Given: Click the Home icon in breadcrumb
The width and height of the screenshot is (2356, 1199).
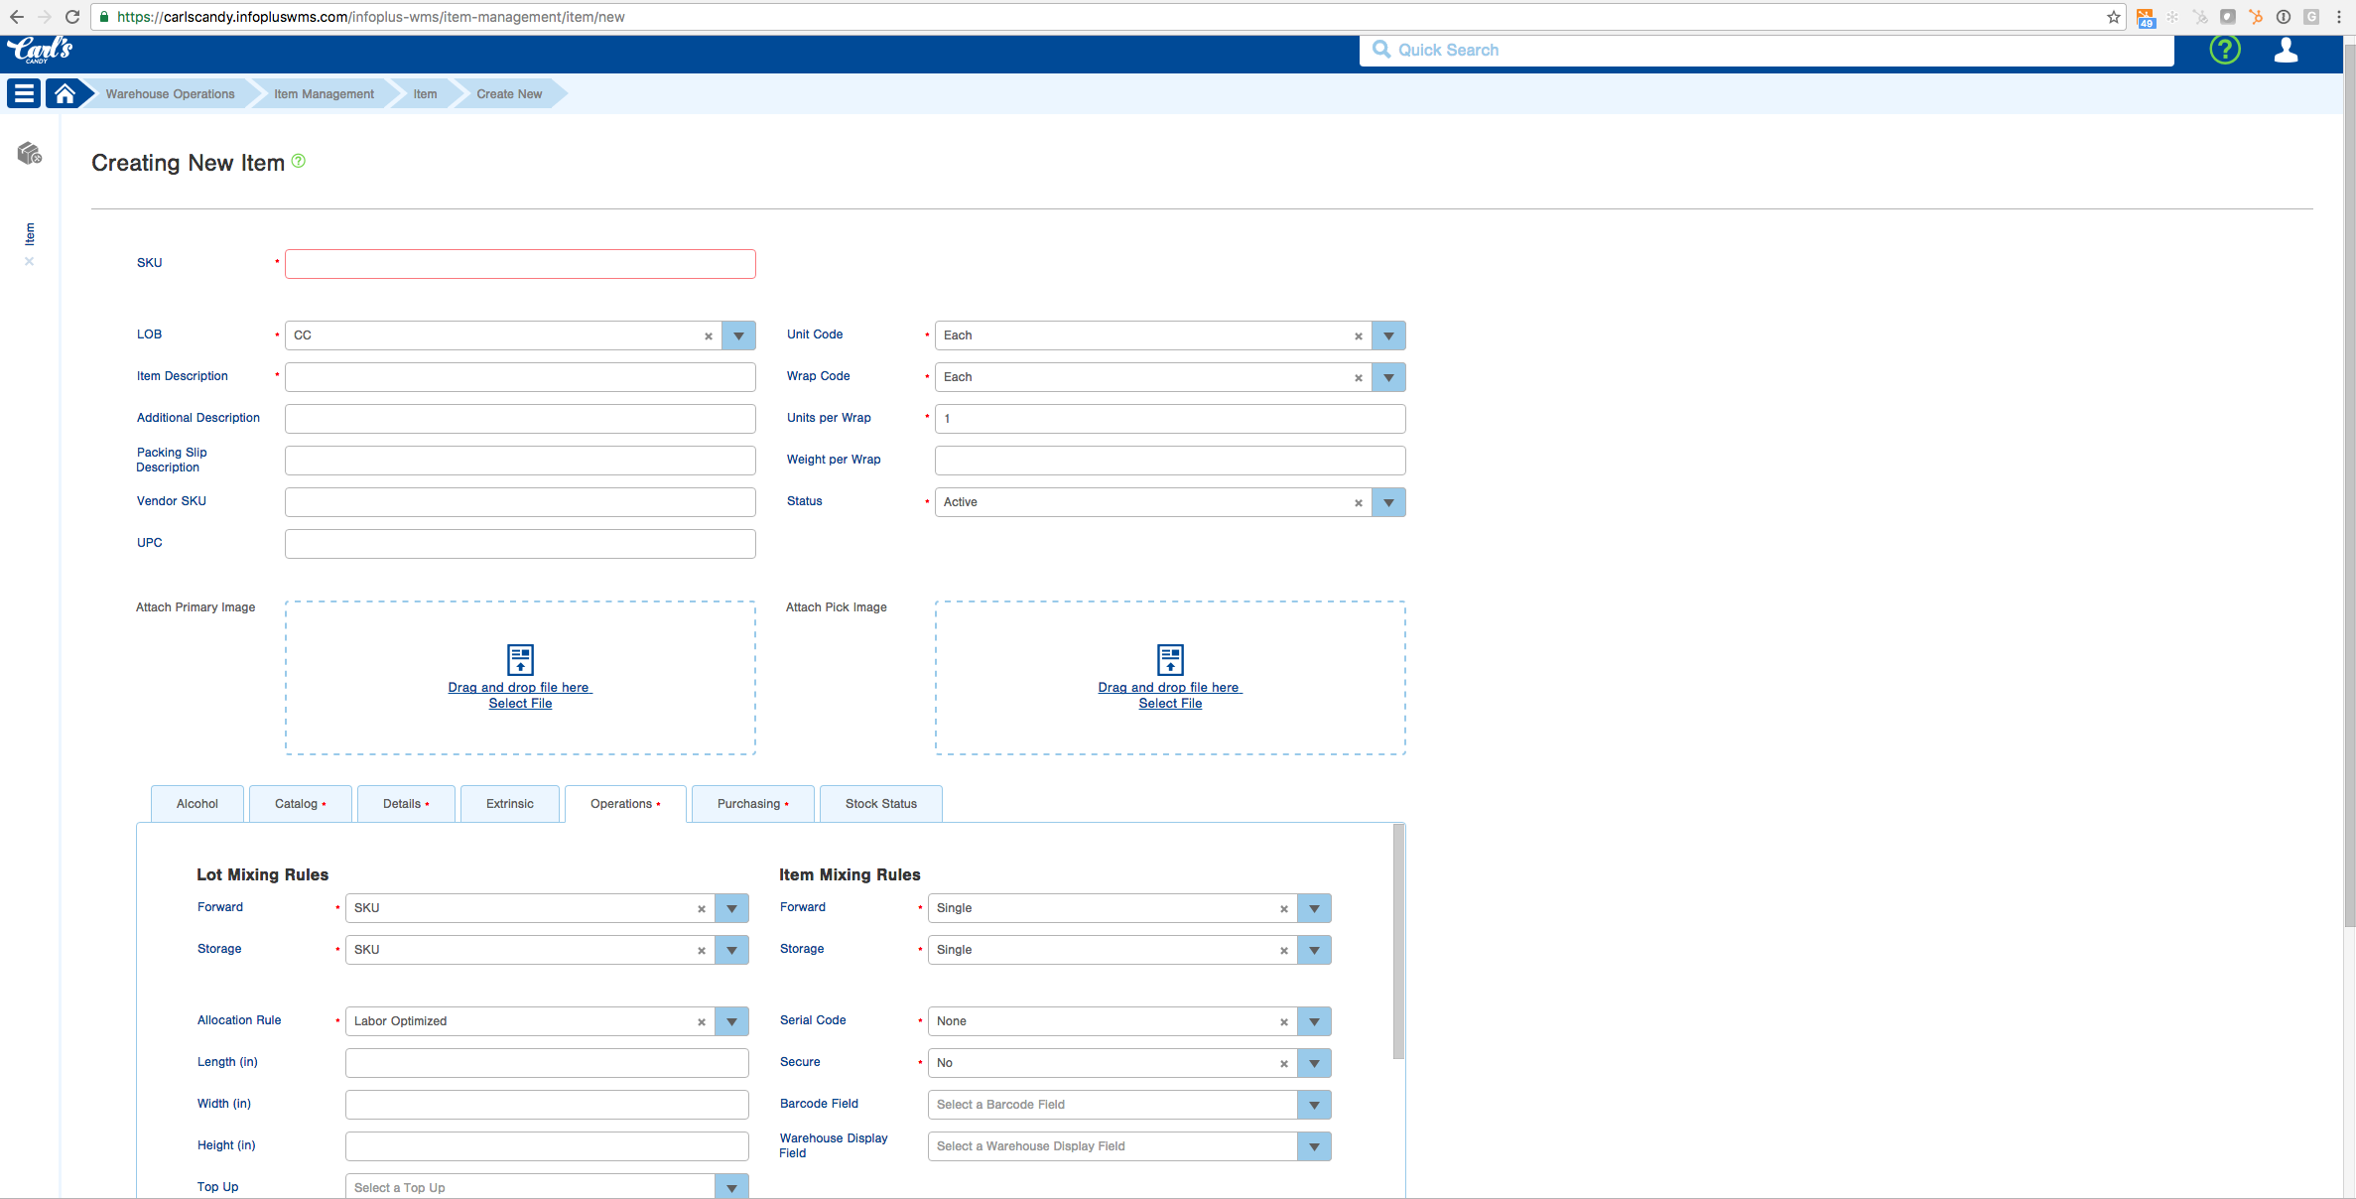Looking at the screenshot, I should 65,93.
